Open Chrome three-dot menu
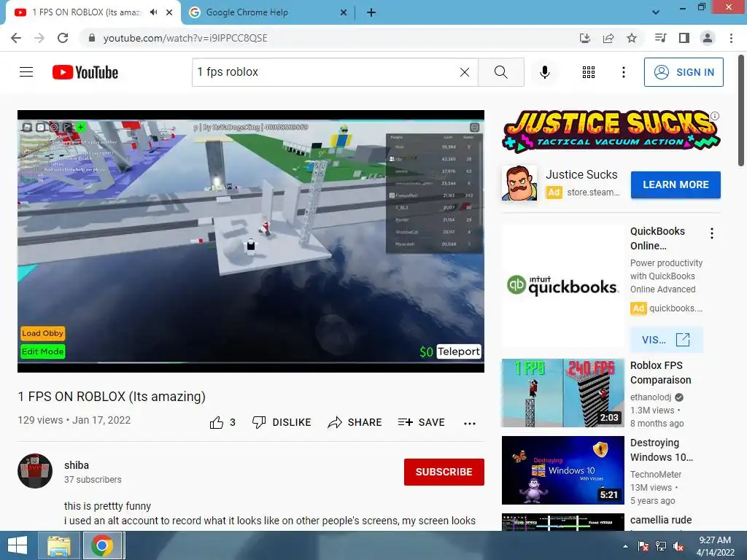Viewport: 747px width, 560px height. tap(731, 38)
